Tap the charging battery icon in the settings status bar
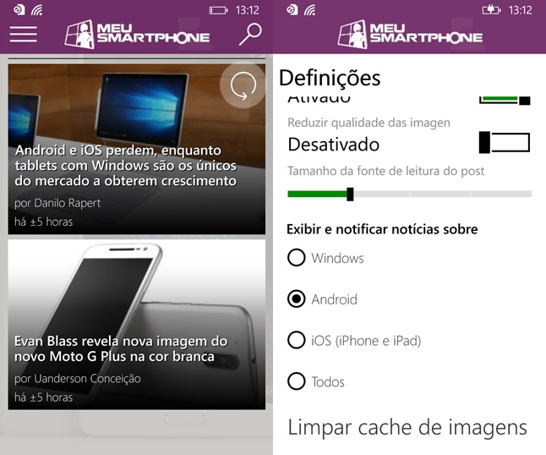This screenshot has width=546, height=455. pyautogui.click(x=491, y=10)
